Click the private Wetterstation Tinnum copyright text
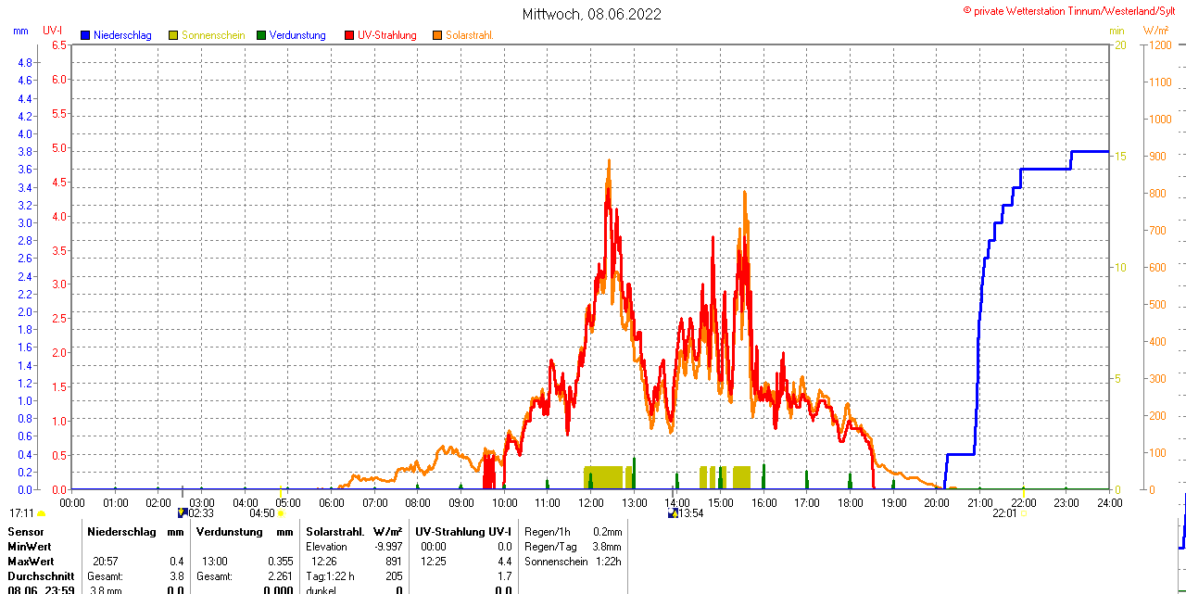Image resolution: width=1186 pixels, height=594 pixels. (x=1073, y=10)
